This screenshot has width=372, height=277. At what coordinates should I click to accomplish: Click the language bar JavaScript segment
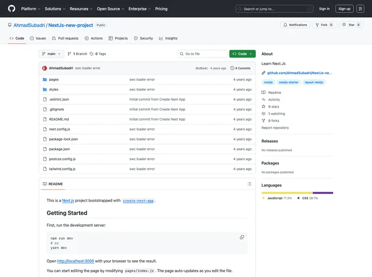pyautogui.click(x=287, y=193)
